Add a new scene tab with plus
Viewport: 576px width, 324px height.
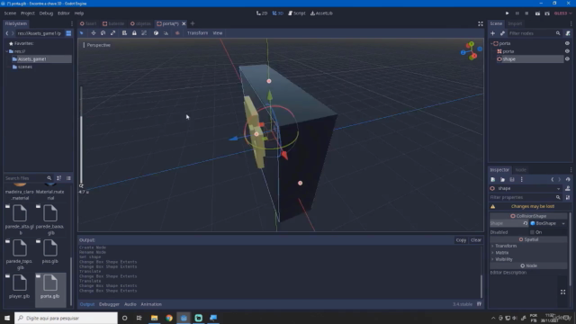(193, 23)
